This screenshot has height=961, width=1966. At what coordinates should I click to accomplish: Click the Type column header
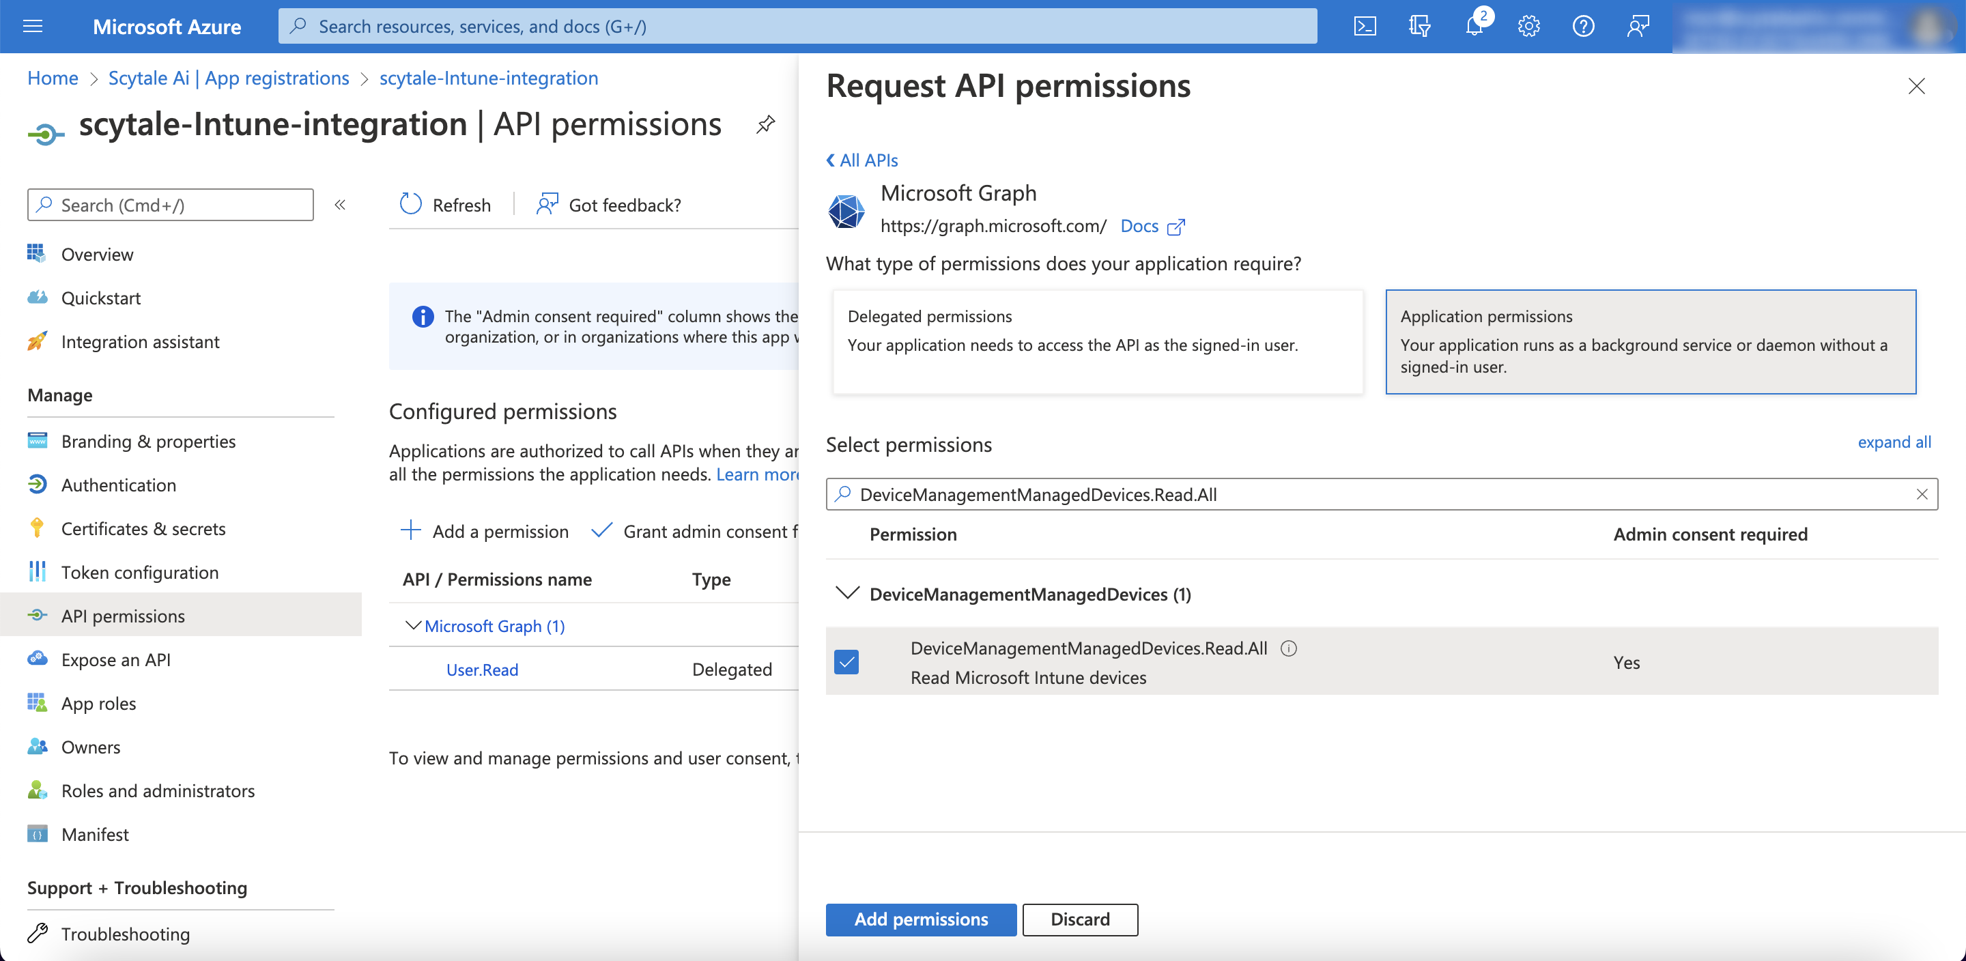[711, 579]
